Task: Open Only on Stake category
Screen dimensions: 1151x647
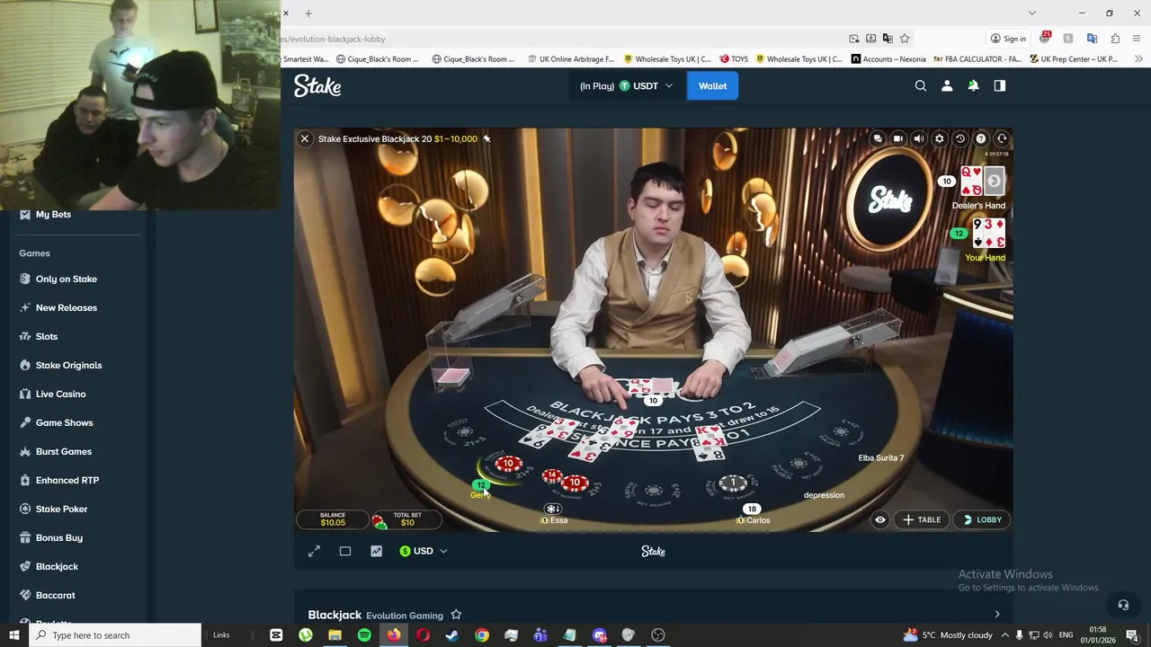Action: coord(66,279)
